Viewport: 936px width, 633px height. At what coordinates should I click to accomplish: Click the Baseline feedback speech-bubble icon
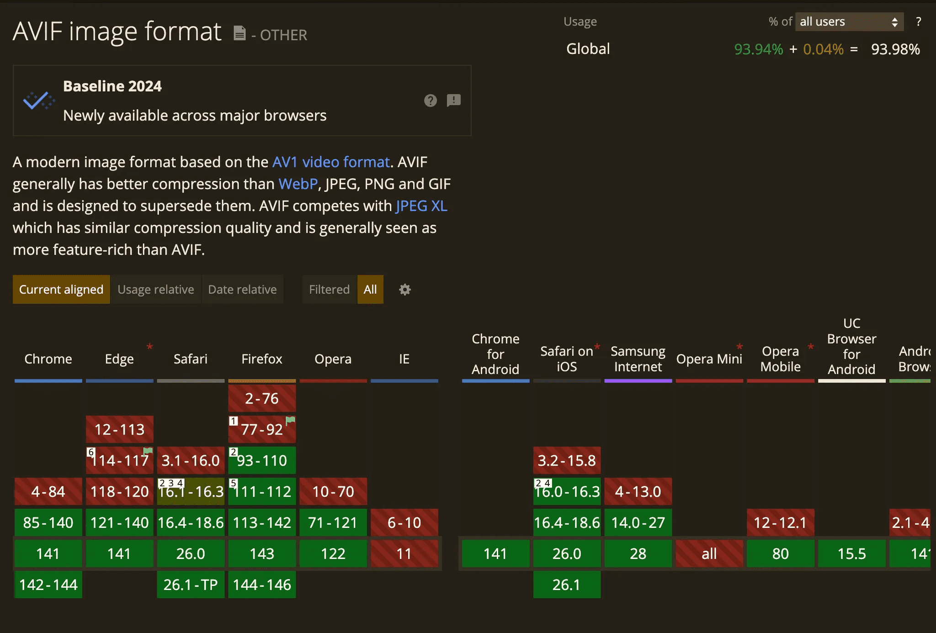click(x=453, y=100)
